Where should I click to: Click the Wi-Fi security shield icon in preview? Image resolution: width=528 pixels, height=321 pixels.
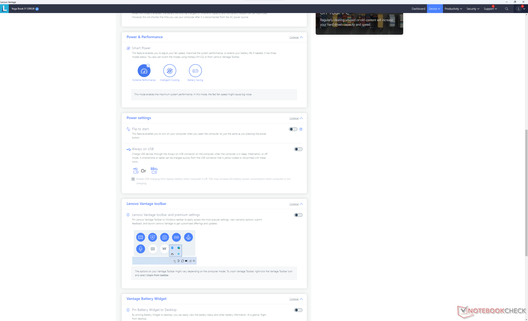[x=152, y=237]
